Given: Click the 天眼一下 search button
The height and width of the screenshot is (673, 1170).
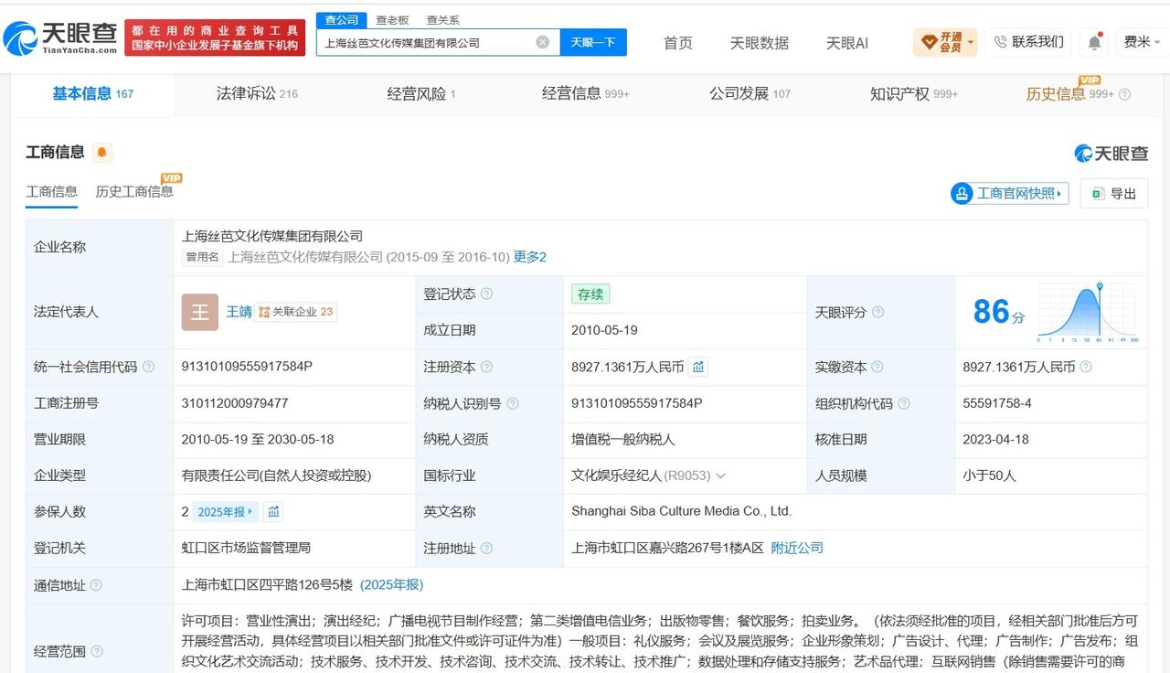Looking at the screenshot, I should 593,42.
